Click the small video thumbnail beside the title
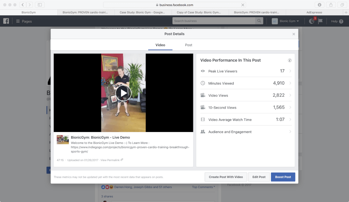Viewport: 349px width, 202px height. pyautogui.click(x=63, y=140)
